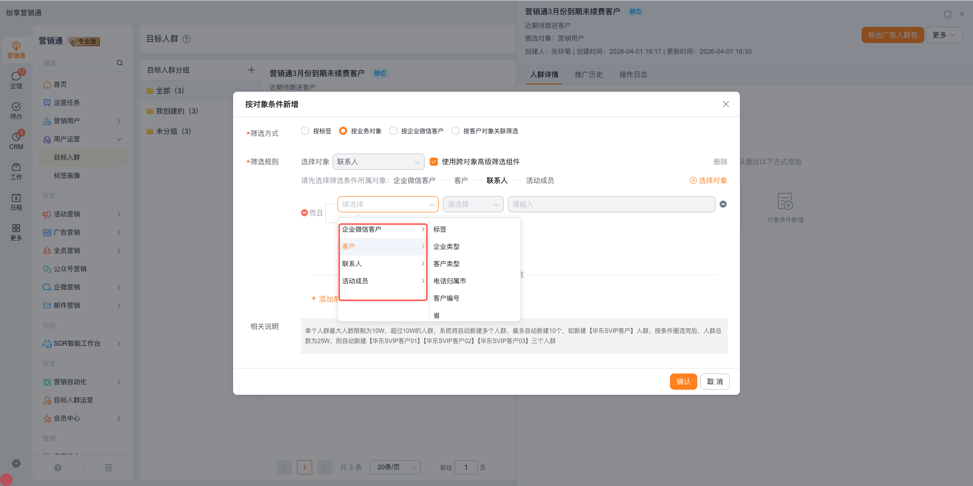The image size is (973, 486).
Task: Click the 对象条件新增 document icon
Action: click(785, 202)
